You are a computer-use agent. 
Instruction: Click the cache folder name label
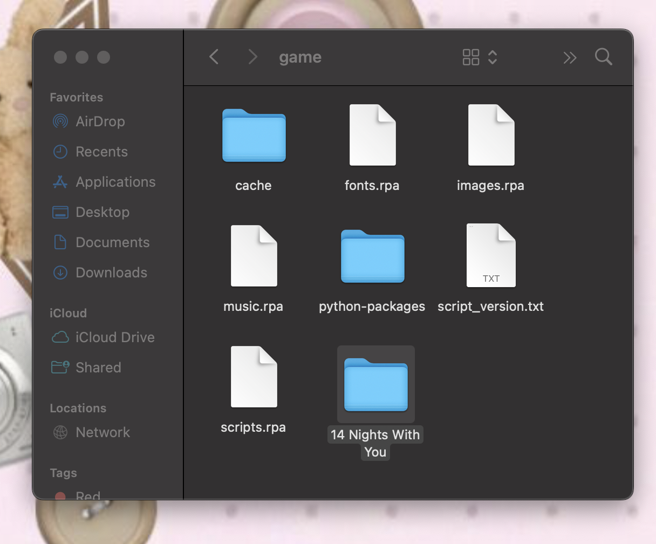click(x=254, y=186)
